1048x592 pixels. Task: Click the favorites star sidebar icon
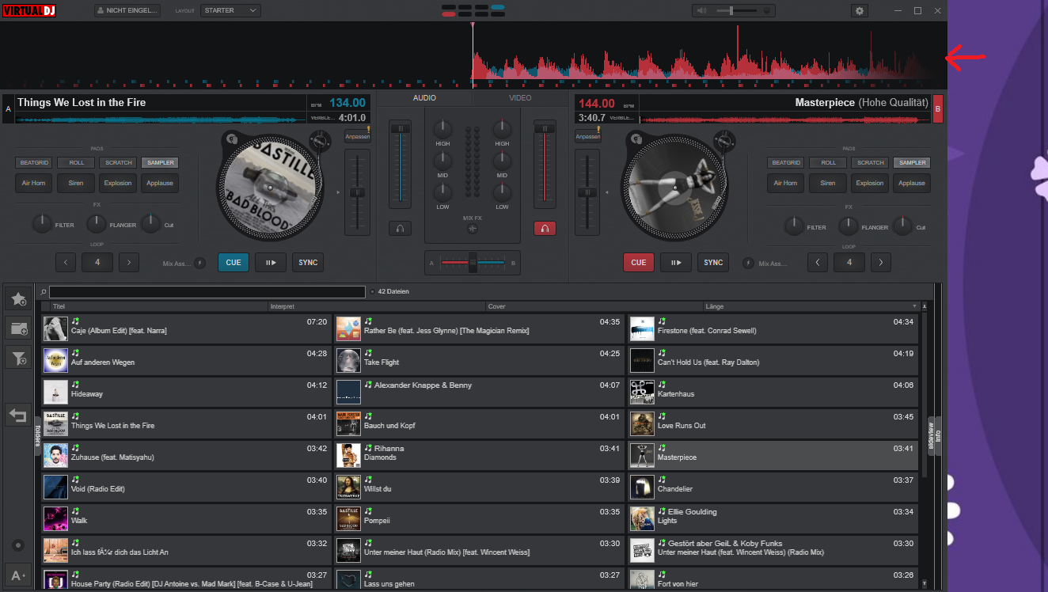tap(19, 299)
